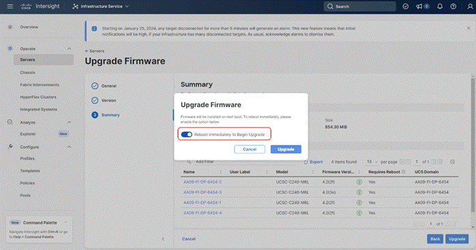Click the status icon in AA09-FI-DP-6454-2 row
The image size is (476, 250).
pyautogui.click(x=359, y=182)
